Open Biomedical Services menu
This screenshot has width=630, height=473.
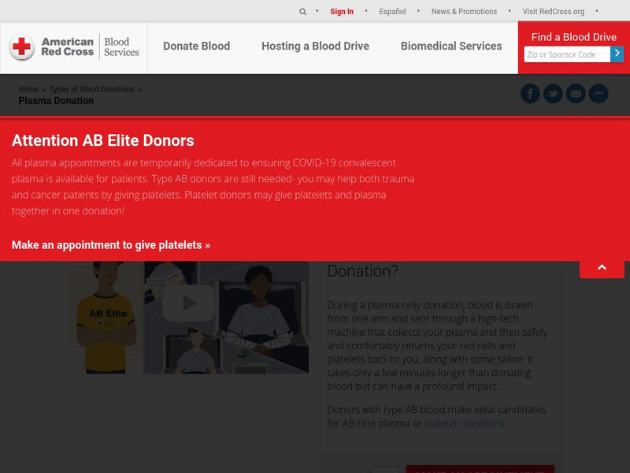(451, 47)
